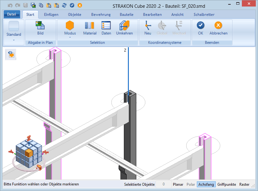Image resolution: width=258 pixels, height=191 pixels.
Task: Toggle Achsfang snapping in status bar
Action: 206,184
